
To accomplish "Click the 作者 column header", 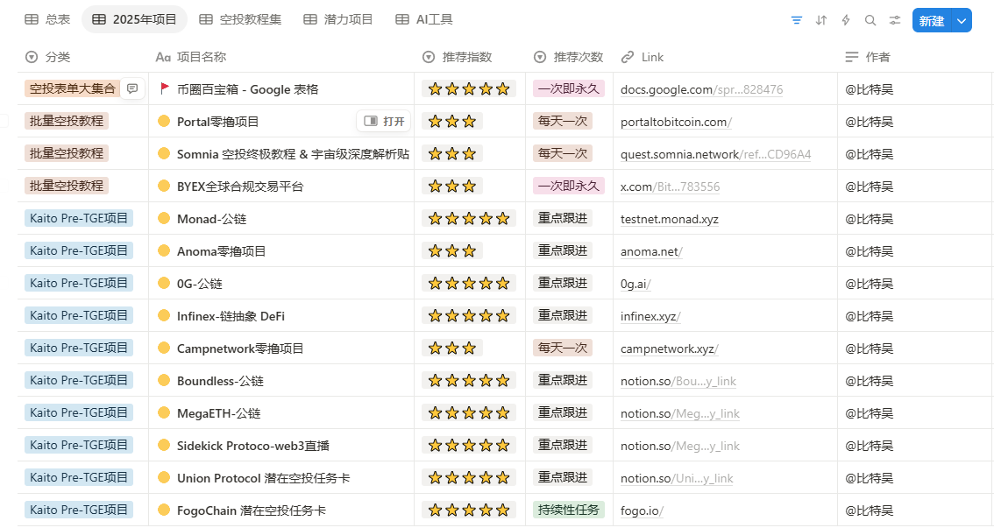I will click(868, 57).
